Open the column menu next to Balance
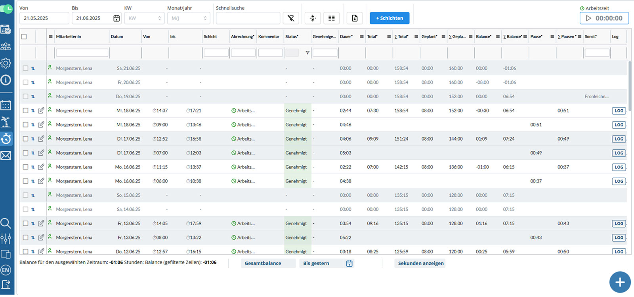 (x=498, y=36)
